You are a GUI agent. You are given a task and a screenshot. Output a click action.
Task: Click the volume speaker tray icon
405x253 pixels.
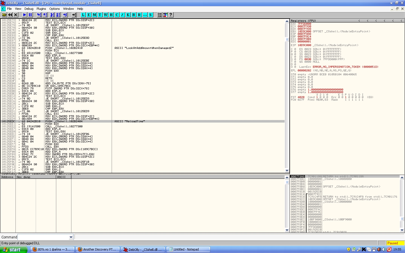pyautogui.click(x=384, y=249)
